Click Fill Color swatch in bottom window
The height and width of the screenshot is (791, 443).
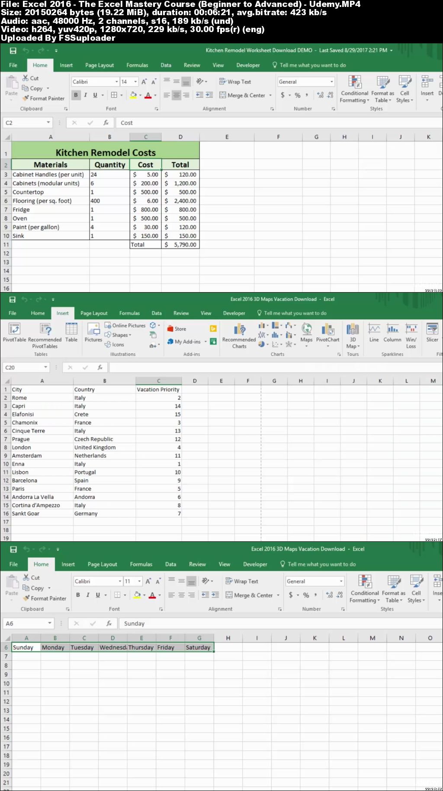137,595
